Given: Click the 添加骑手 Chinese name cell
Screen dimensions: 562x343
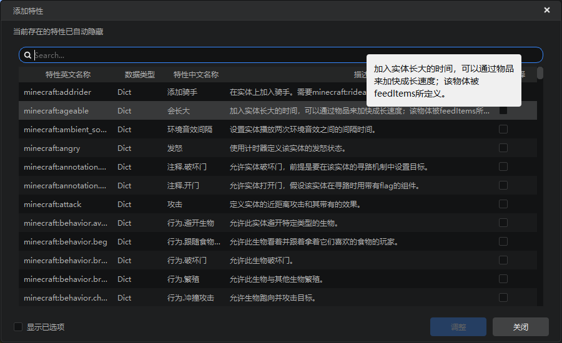Looking at the screenshot, I should coord(182,92).
